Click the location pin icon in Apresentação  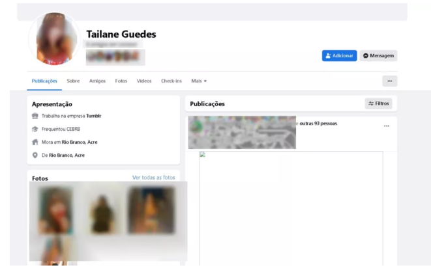[x=35, y=156]
